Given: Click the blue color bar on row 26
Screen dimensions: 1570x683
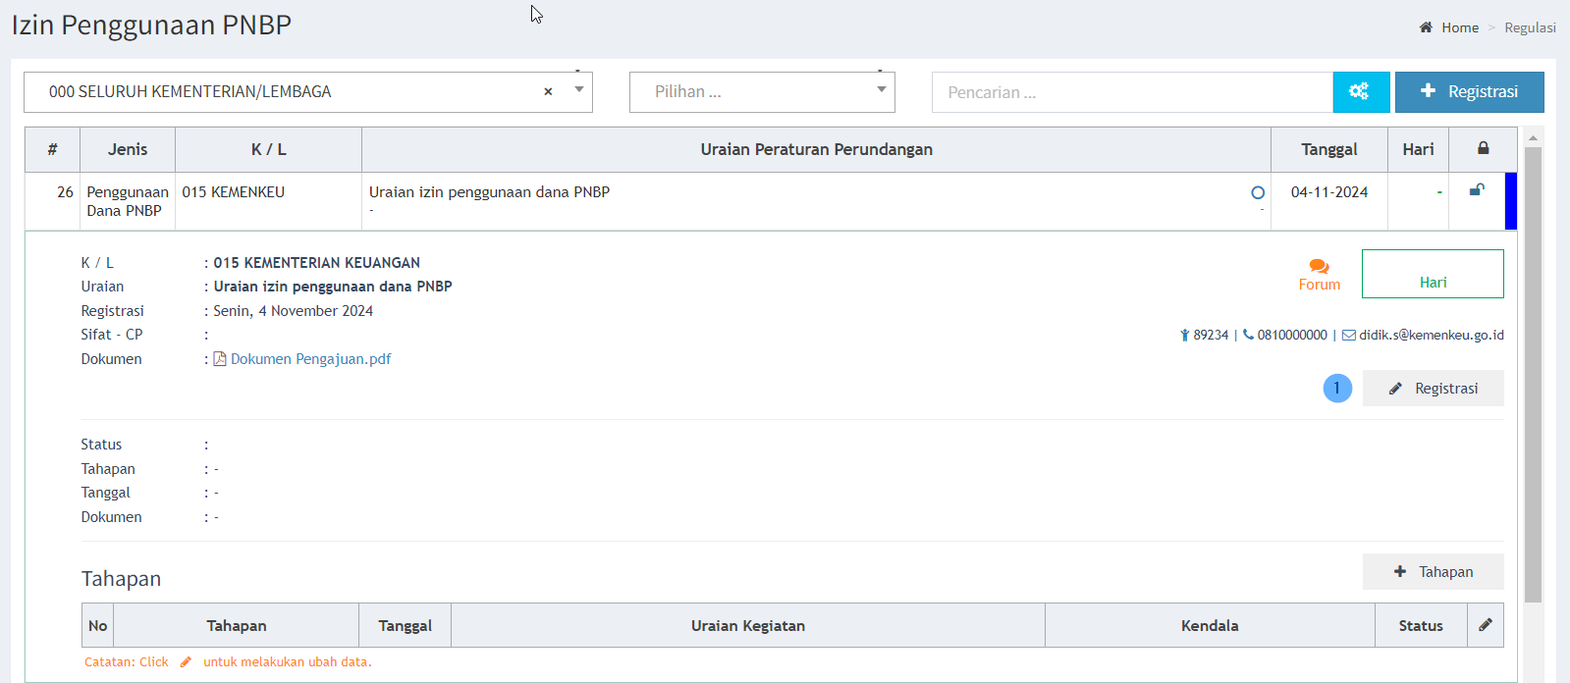Looking at the screenshot, I should coord(1510,201).
